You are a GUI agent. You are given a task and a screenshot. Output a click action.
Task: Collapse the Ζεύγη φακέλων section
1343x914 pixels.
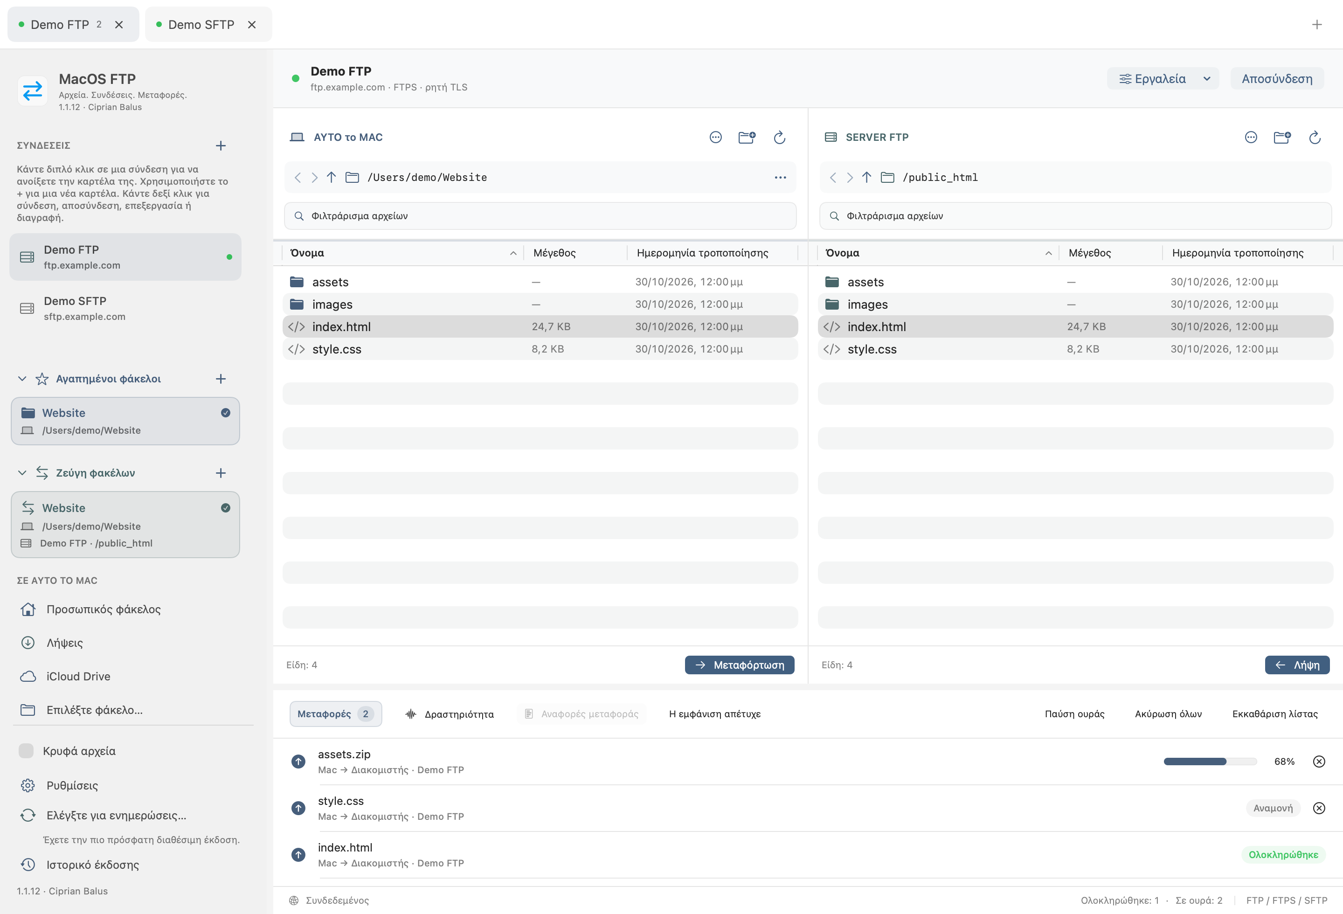coord(22,473)
